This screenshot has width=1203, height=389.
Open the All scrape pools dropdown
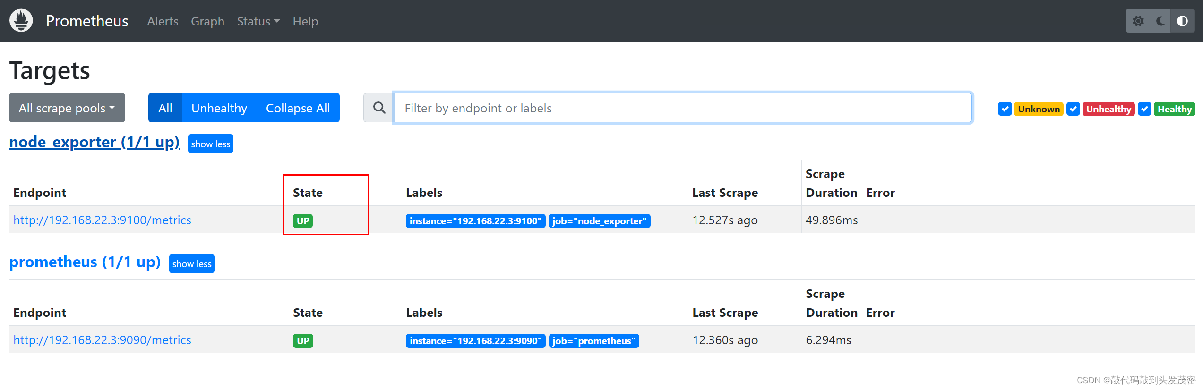tap(67, 108)
